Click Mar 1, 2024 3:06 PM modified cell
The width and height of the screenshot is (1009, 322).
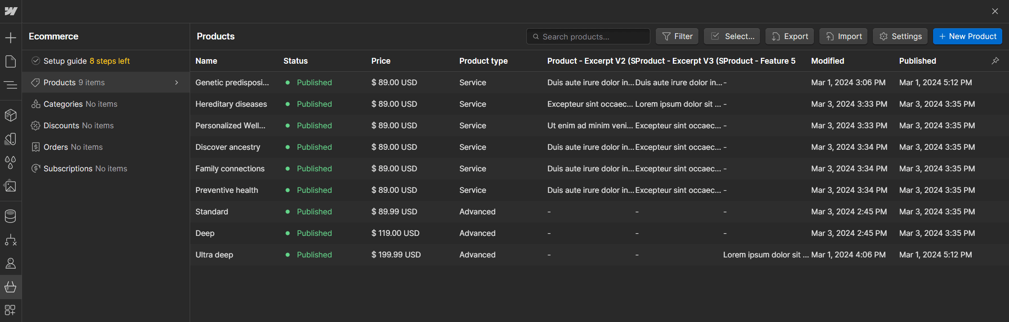point(848,83)
